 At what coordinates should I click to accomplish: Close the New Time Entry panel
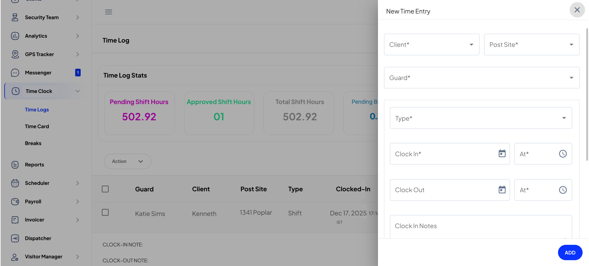pyautogui.click(x=577, y=10)
